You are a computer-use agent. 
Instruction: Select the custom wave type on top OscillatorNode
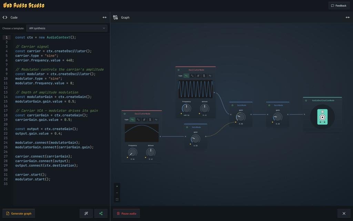pyautogui.click(x=210, y=76)
